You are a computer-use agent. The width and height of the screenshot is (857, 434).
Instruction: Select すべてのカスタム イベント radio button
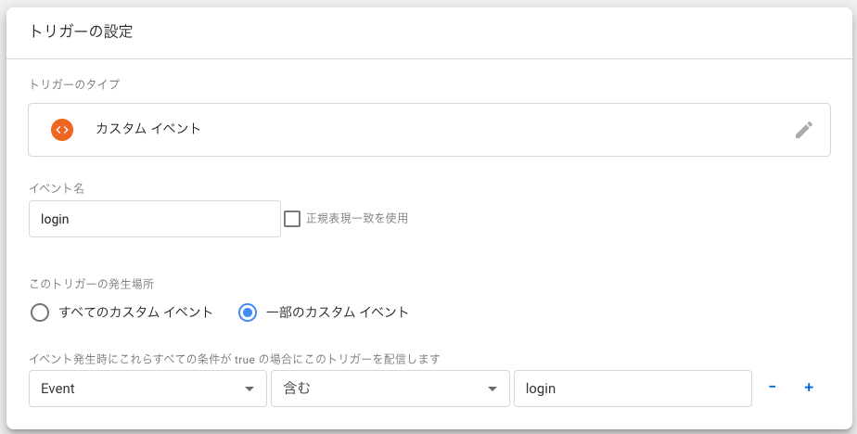tap(40, 313)
